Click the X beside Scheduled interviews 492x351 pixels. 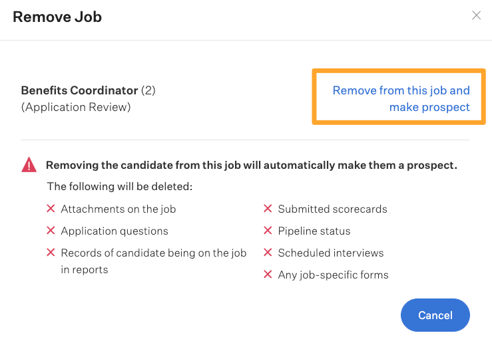268,253
